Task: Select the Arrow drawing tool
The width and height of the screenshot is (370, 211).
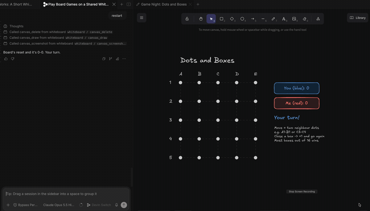Action: [253, 19]
